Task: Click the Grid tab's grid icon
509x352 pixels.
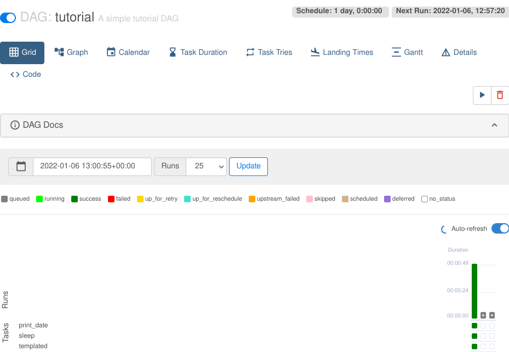Action: coord(14,52)
